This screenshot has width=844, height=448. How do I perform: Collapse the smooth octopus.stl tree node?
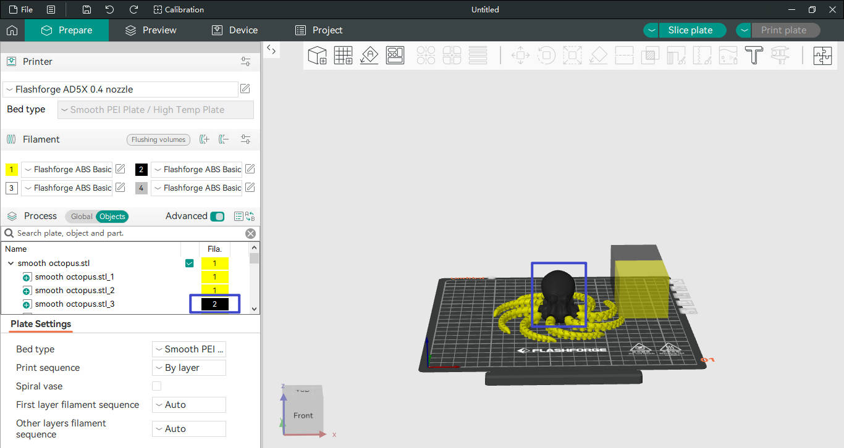coord(11,263)
